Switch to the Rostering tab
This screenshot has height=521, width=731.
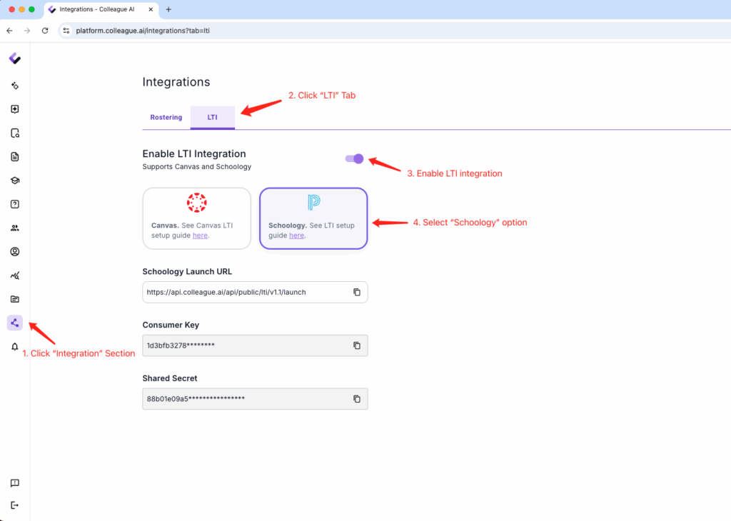pos(166,117)
